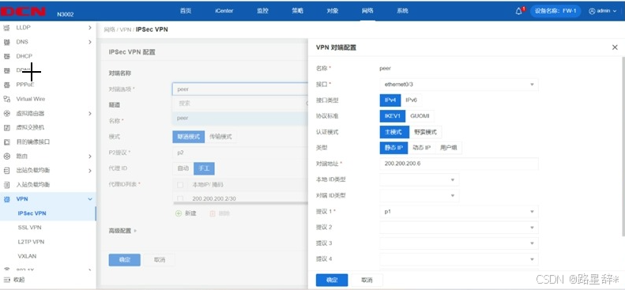The image size is (625, 290).
Task: Expand the LLDP sidebar menu
Action: click(x=90, y=28)
